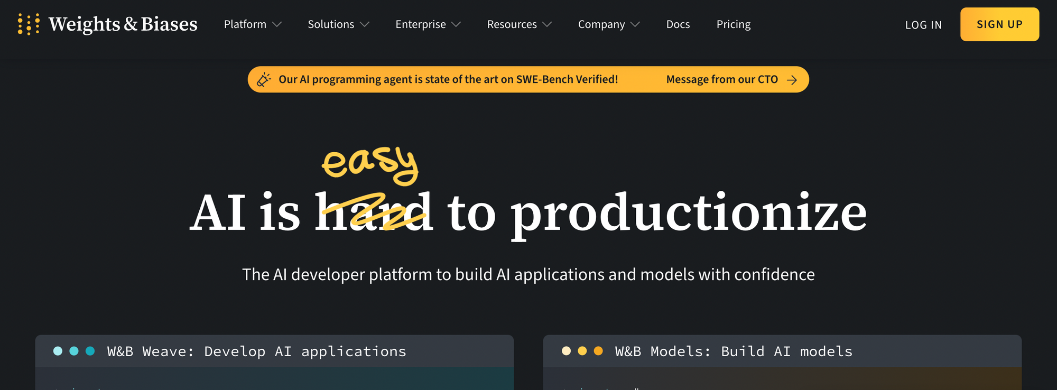Click the SIGN UP button
Screen dimensions: 1057x390
tap(999, 24)
